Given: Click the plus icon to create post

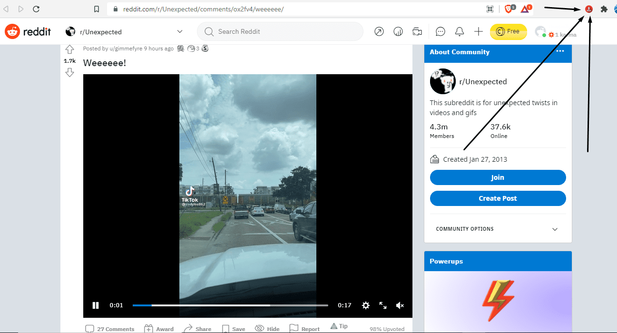Looking at the screenshot, I should (479, 31).
